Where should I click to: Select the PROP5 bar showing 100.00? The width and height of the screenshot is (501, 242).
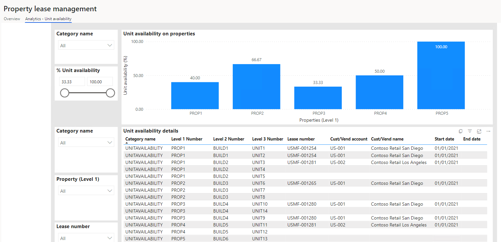[x=441, y=75]
